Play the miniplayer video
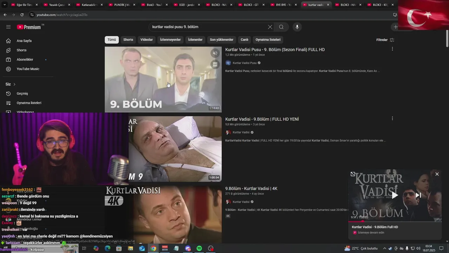This screenshot has width=449, height=253. click(395, 195)
